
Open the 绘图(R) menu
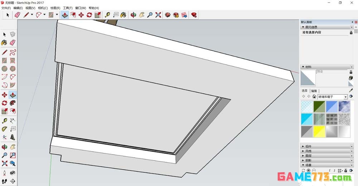tap(55, 8)
